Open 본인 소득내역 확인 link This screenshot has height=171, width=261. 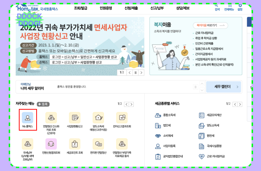pyautogui.click(x=214, y=65)
